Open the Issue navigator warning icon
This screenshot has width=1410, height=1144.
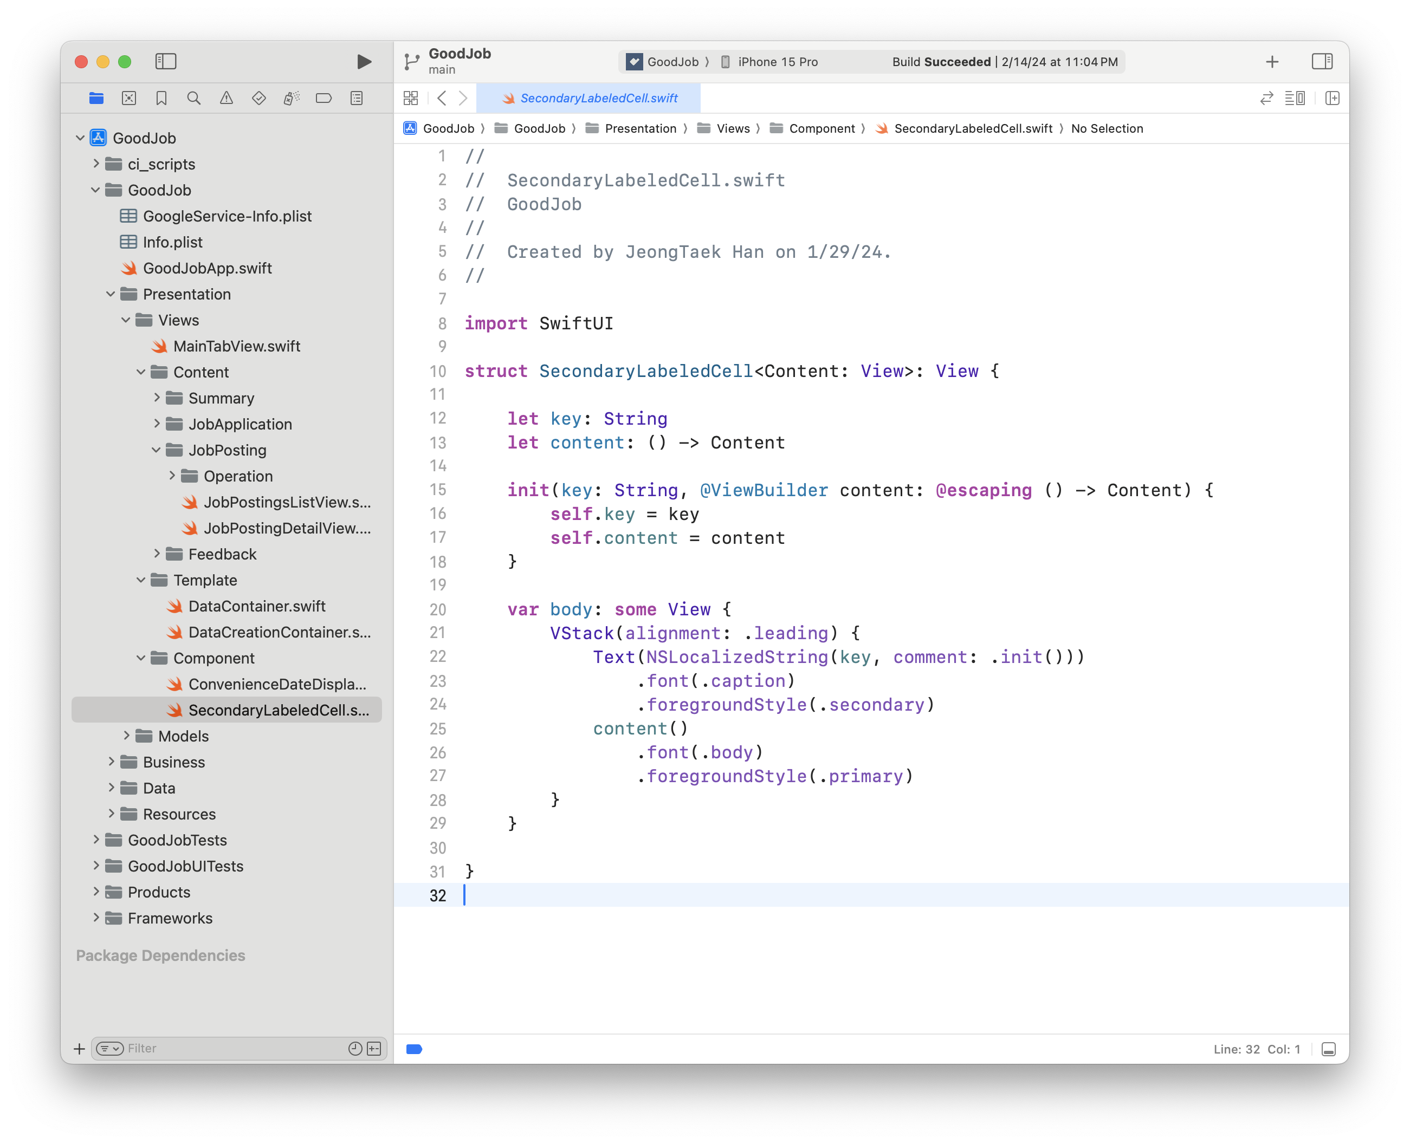pos(226,98)
